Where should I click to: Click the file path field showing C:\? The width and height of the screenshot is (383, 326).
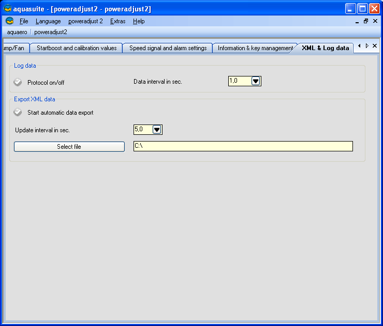coord(243,146)
